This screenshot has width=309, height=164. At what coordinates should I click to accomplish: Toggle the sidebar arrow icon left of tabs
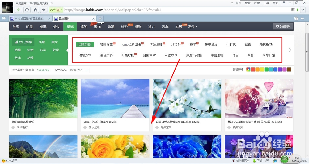4,18
